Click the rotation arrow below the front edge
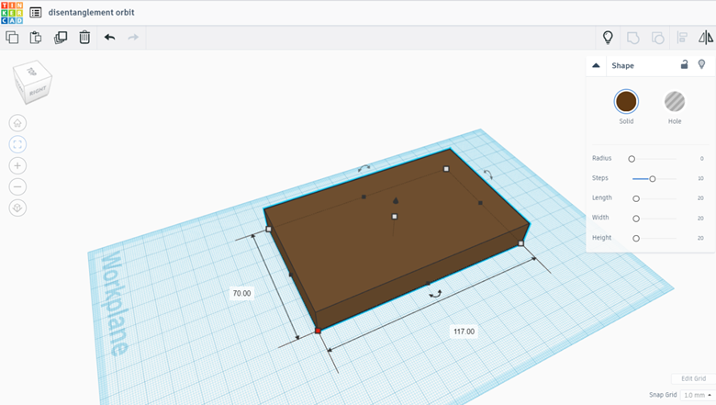Image resolution: width=716 pixels, height=405 pixels. pyautogui.click(x=435, y=294)
